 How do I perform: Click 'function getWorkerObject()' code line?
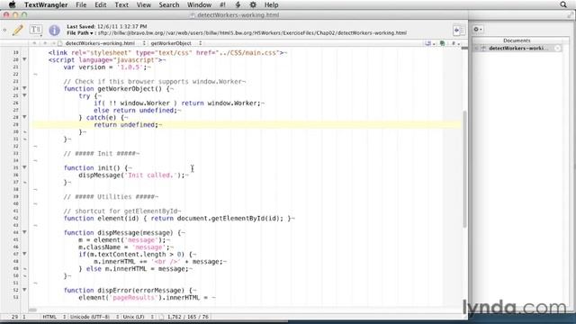point(117,89)
